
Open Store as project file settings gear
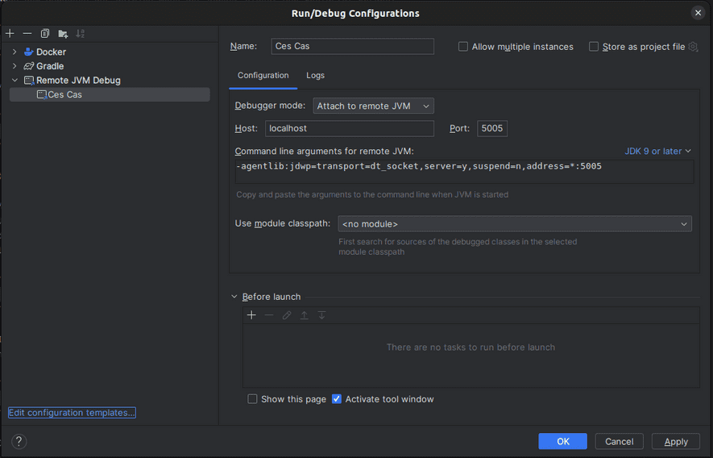pyautogui.click(x=693, y=47)
